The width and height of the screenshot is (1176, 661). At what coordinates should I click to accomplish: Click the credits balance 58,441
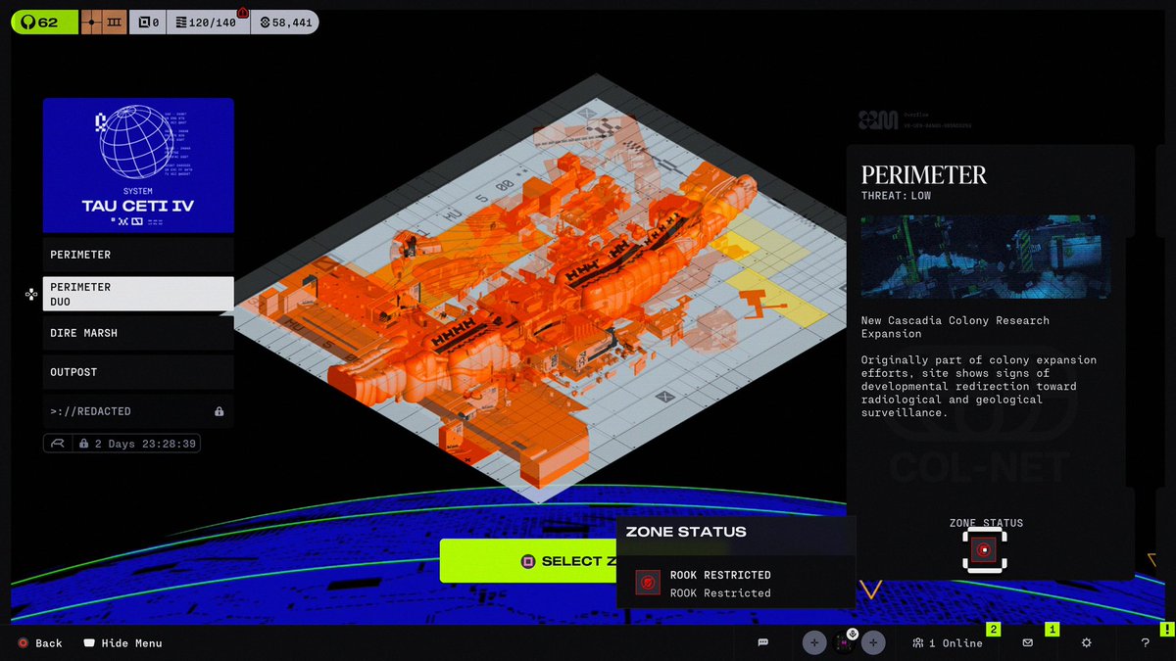coord(285,22)
